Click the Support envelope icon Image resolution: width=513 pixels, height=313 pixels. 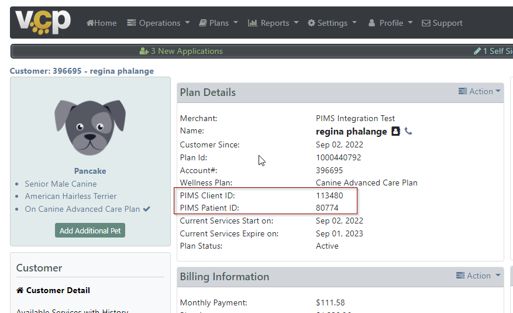[426, 23]
